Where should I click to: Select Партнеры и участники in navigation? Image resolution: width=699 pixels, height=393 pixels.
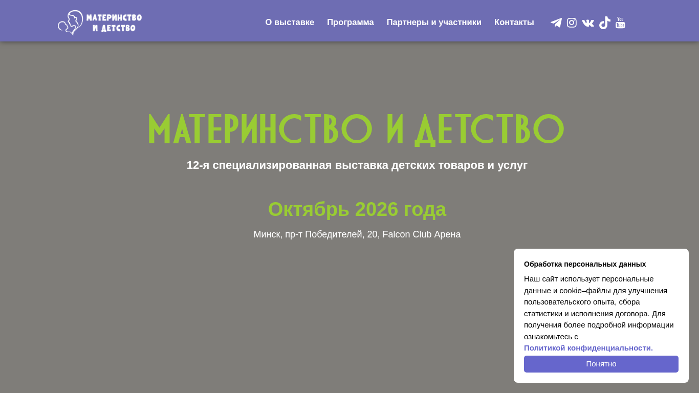coord(434,23)
